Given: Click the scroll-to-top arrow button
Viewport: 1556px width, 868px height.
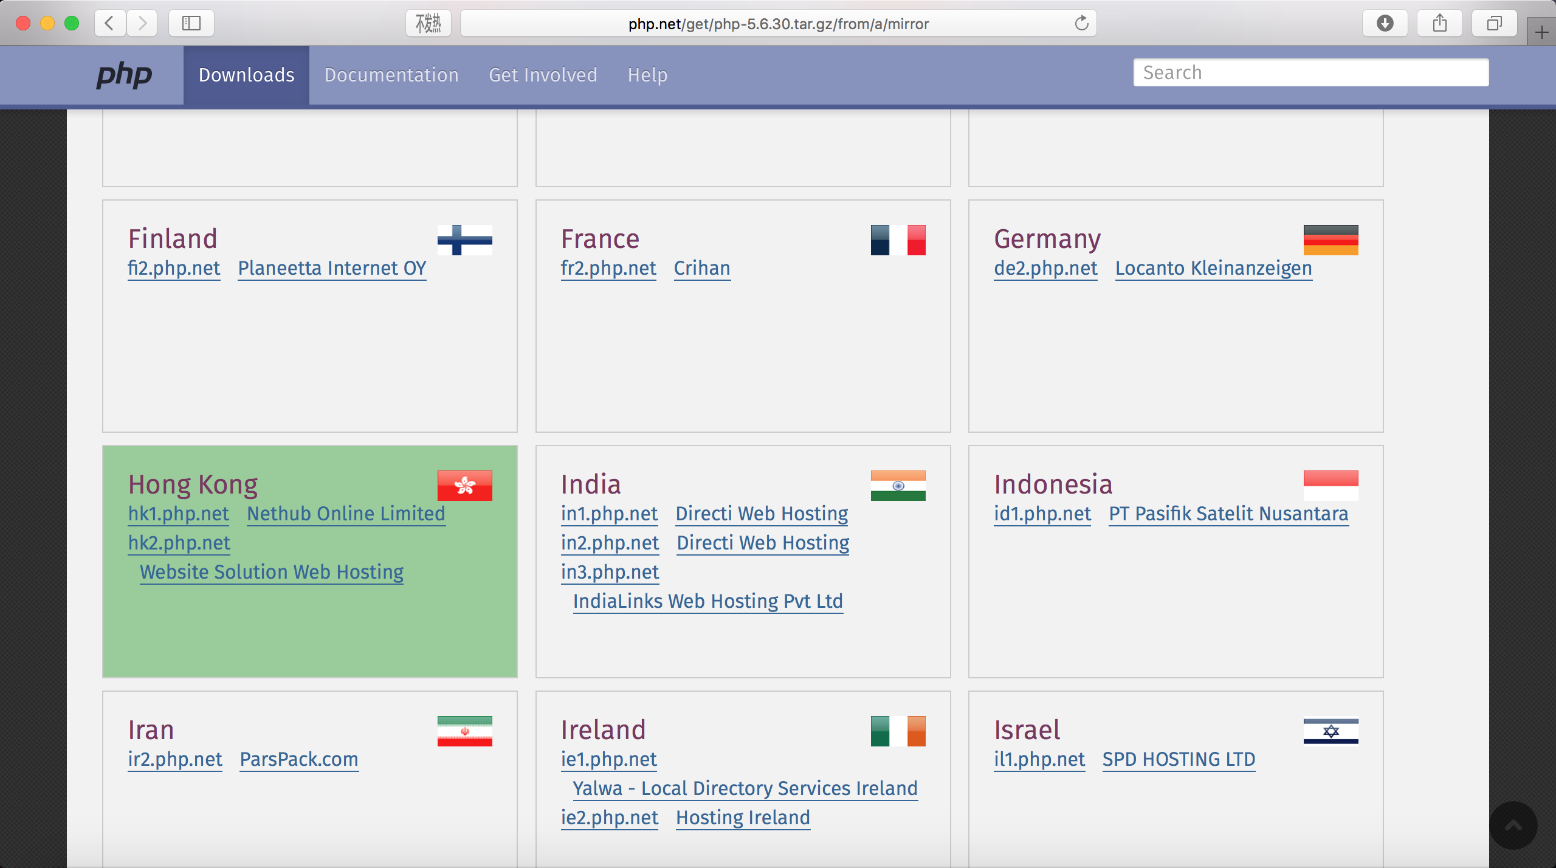Looking at the screenshot, I should [1513, 825].
